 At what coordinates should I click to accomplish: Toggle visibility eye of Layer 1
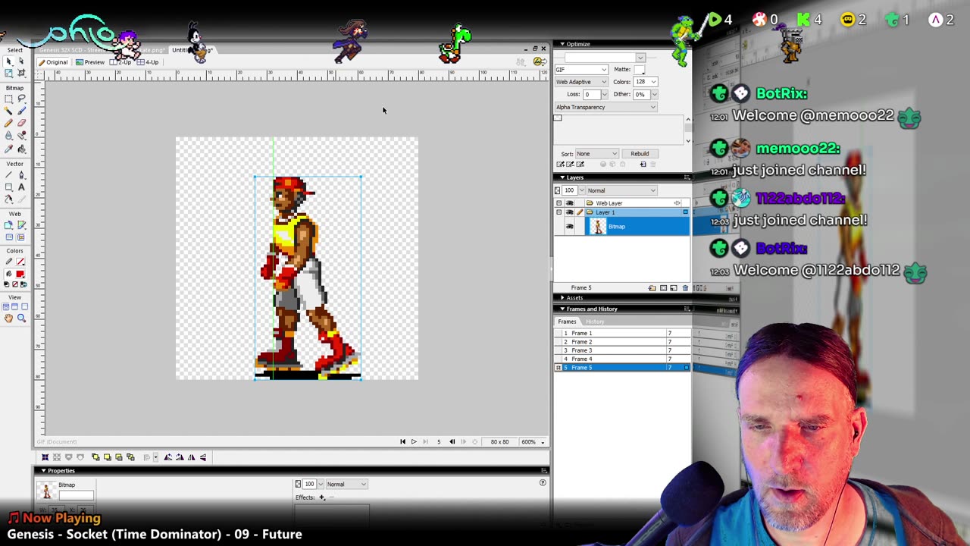pos(569,212)
